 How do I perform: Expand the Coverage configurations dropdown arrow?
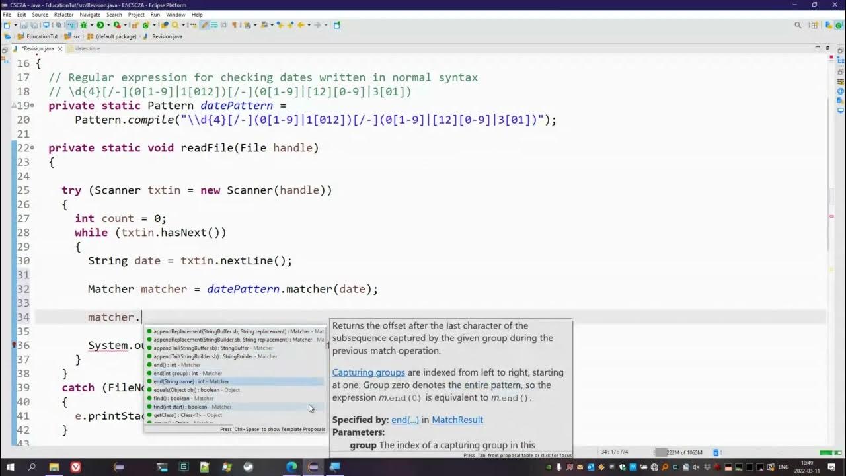point(125,25)
